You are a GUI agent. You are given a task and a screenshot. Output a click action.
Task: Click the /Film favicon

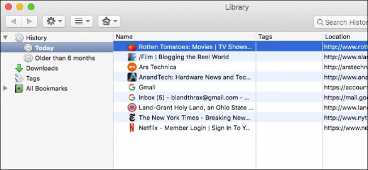point(132,57)
